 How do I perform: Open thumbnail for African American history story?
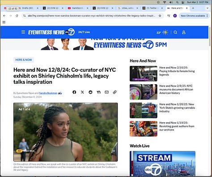pos(144,92)
